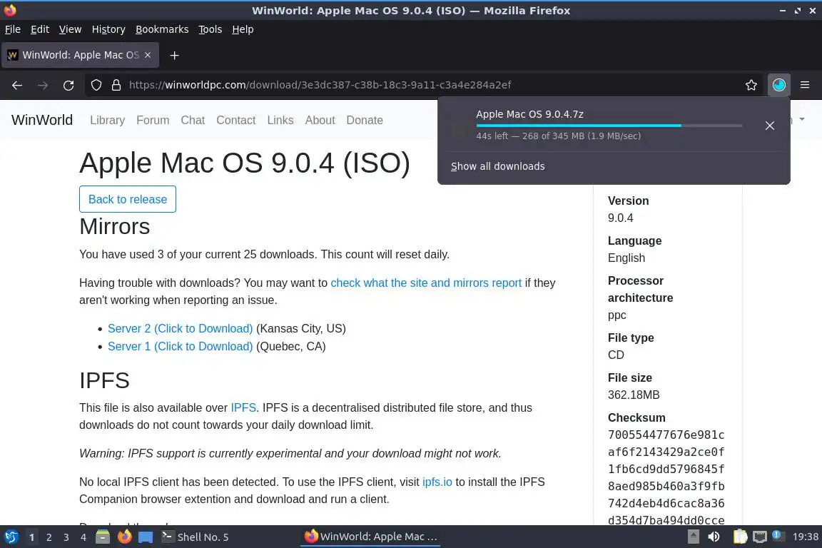Click the WinWorld site logo
This screenshot has width=822, height=548.
[x=42, y=120]
